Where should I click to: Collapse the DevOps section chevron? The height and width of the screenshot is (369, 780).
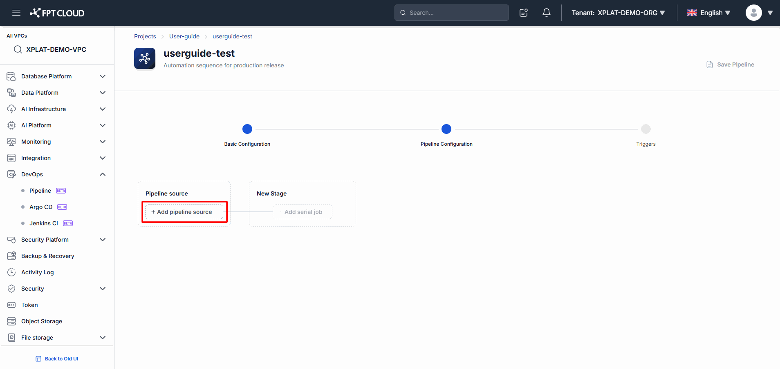pos(103,174)
